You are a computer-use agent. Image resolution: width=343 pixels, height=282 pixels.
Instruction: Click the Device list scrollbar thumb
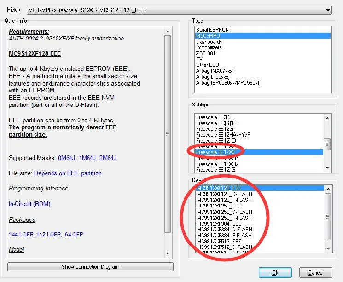[328, 217]
